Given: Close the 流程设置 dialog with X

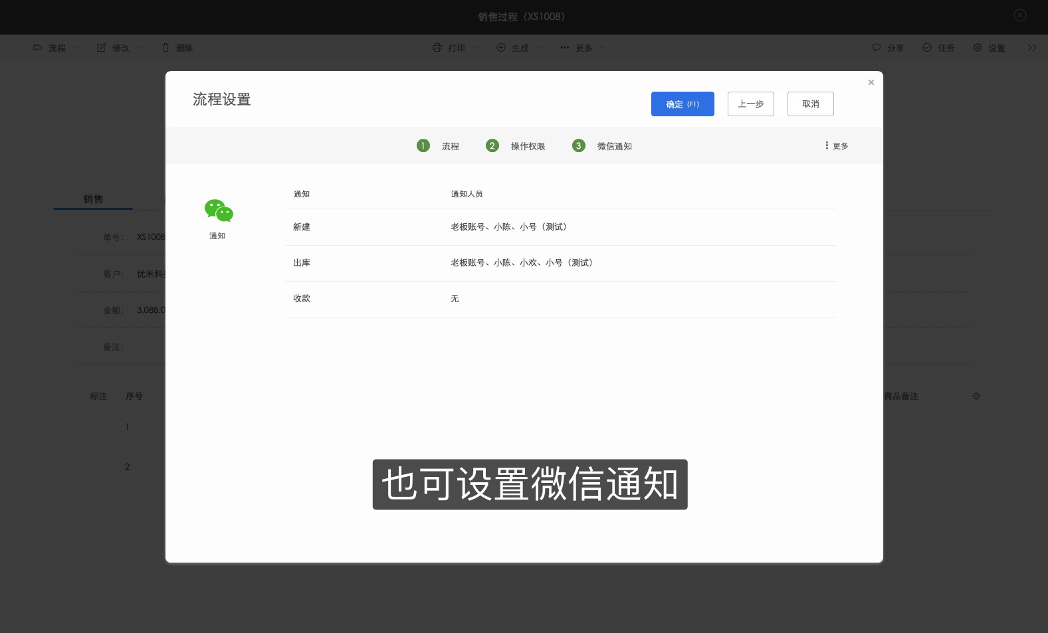Looking at the screenshot, I should point(871,82).
